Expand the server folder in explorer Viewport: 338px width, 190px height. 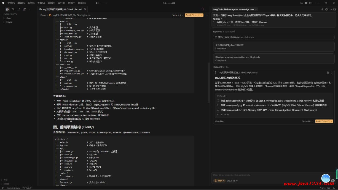(9, 22)
